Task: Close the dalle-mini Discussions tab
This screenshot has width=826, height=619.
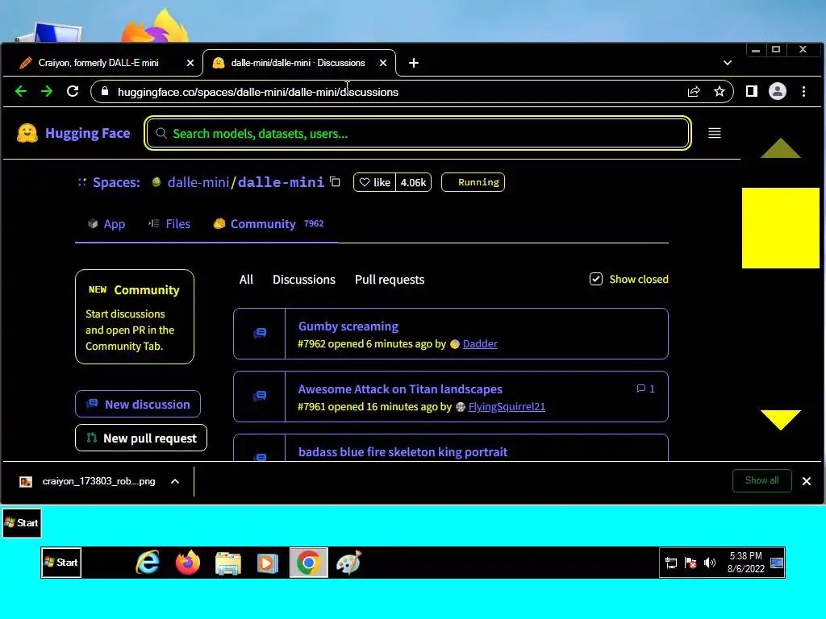Action: pyautogui.click(x=383, y=63)
